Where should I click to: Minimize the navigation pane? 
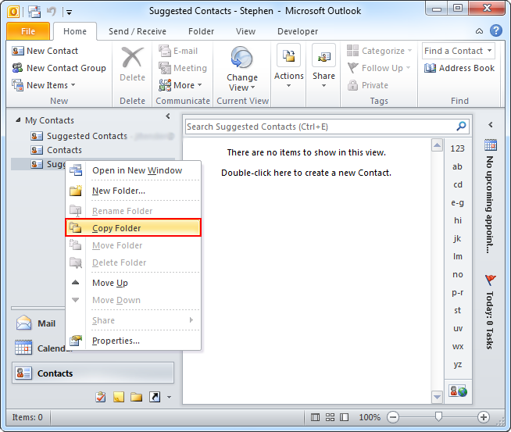(x=168, y=116)
